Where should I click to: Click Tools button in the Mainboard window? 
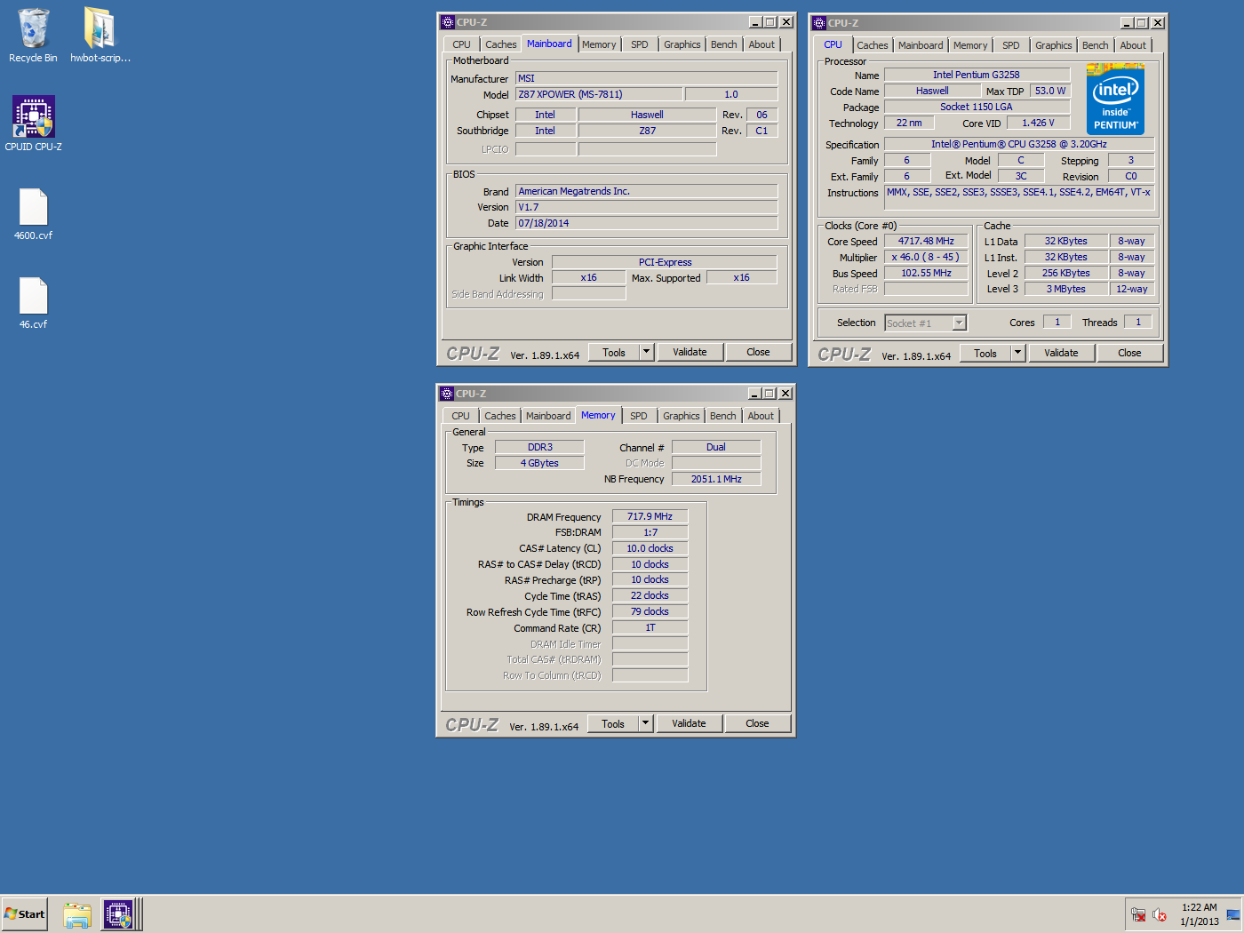(614, 352)
